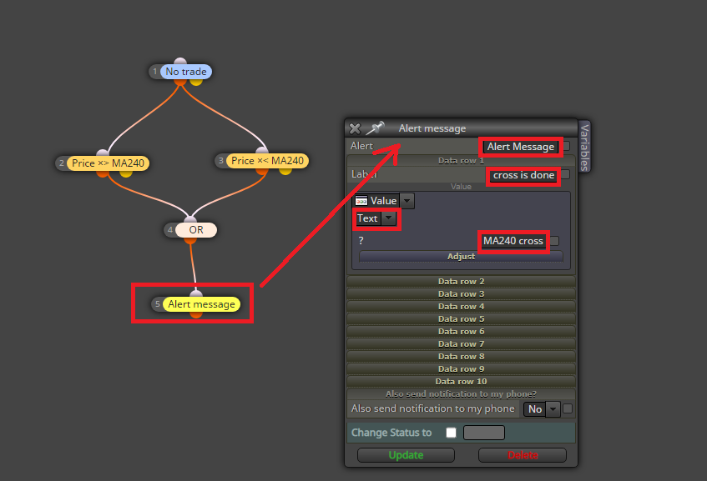Screen dimensions: 707x481
Task: Click yellow output dot under No trade node
Action: click(195, 82)
